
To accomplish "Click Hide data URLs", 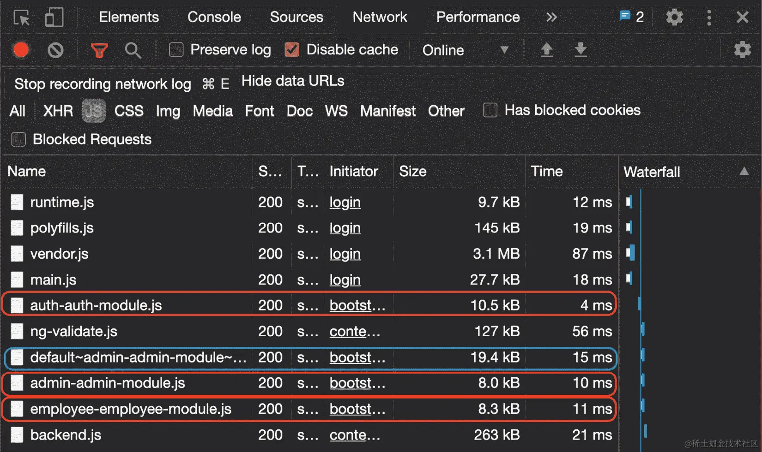I will pos(293,81).
